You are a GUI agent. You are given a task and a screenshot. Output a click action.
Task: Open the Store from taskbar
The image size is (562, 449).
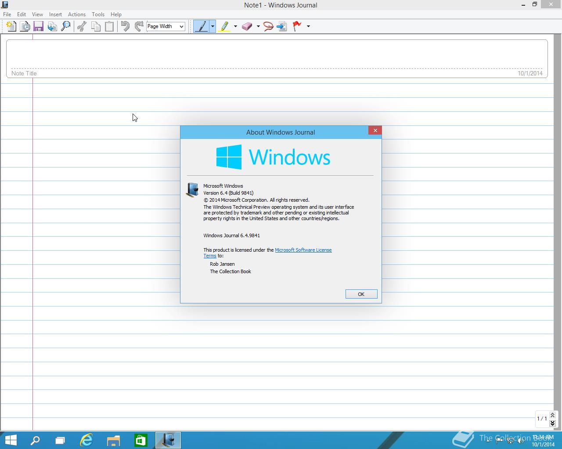[x=140, y=440]
